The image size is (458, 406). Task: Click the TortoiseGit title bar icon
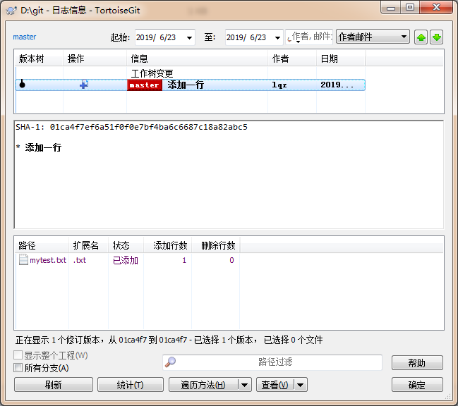[x=11, y=11]
